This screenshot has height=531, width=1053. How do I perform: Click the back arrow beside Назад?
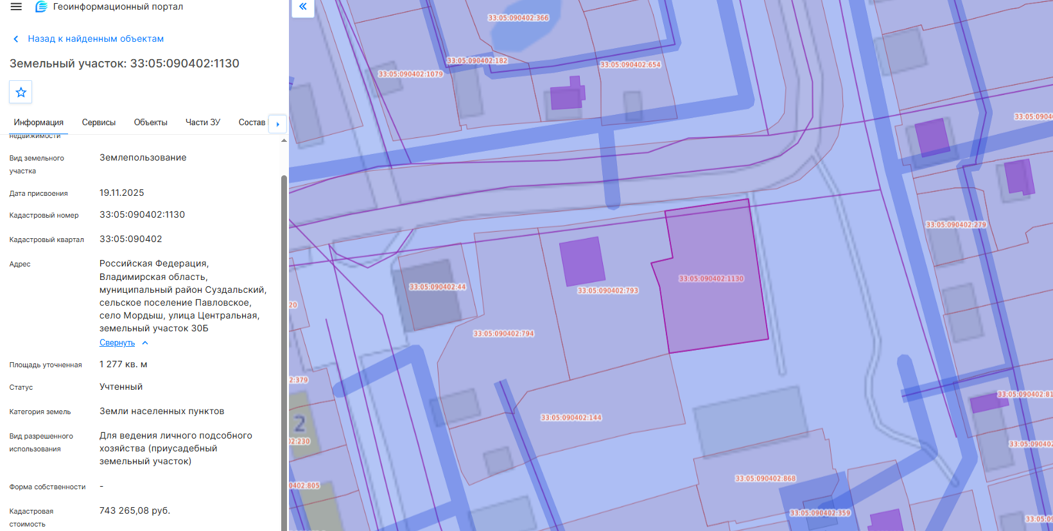click(x=16, y=39)
